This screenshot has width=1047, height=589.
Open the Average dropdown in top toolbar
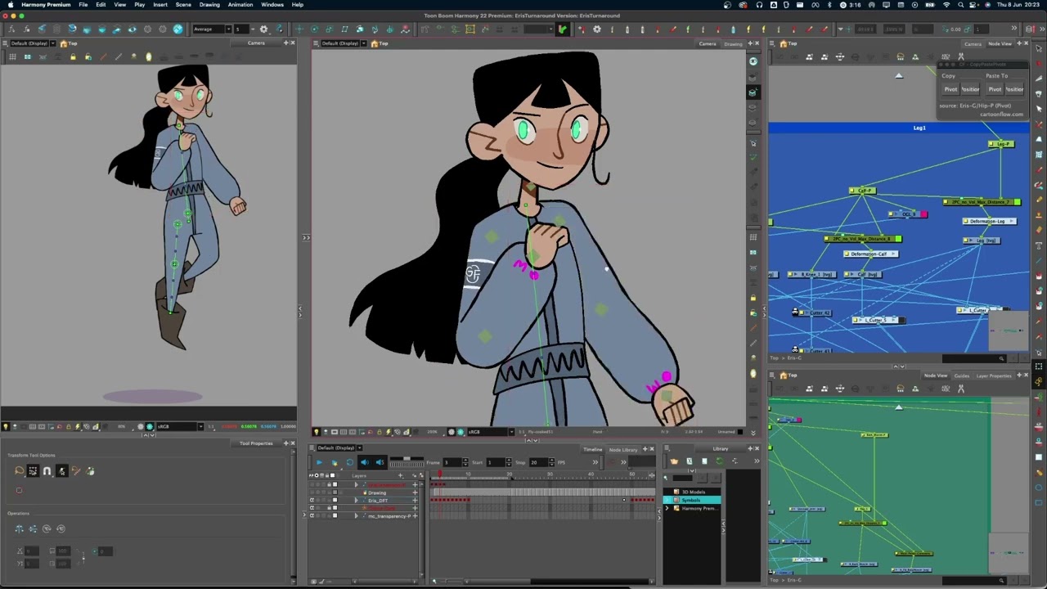point(210,29)
